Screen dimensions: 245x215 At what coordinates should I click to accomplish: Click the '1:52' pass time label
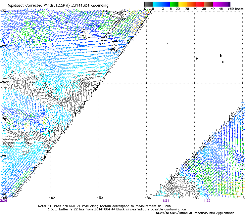[x=207, y=201]
